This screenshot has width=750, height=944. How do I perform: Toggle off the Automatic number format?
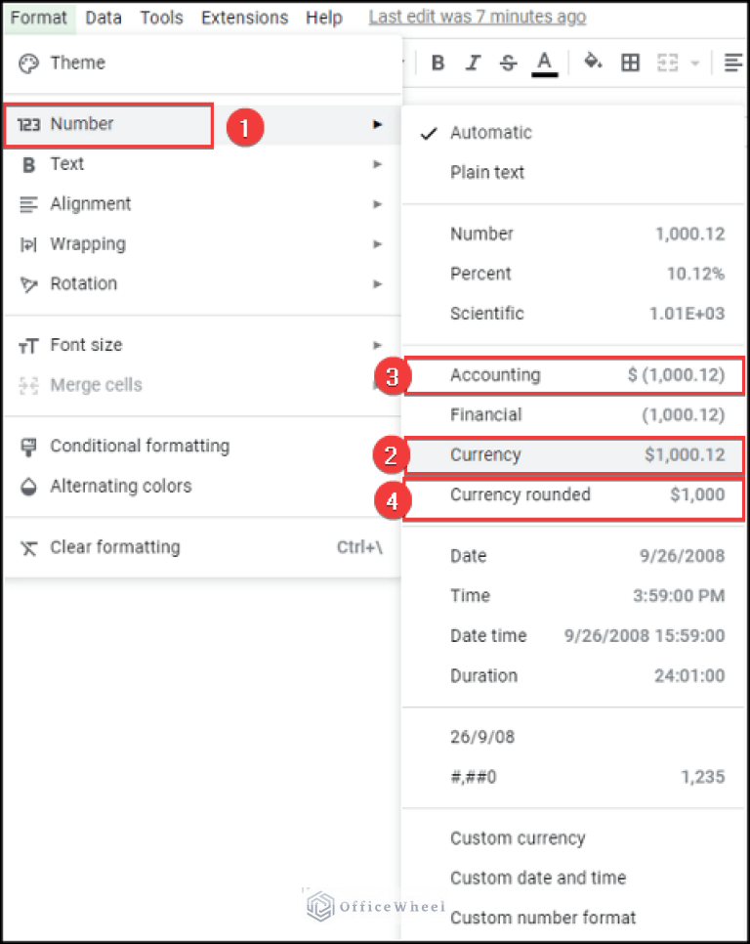[490, 132]
